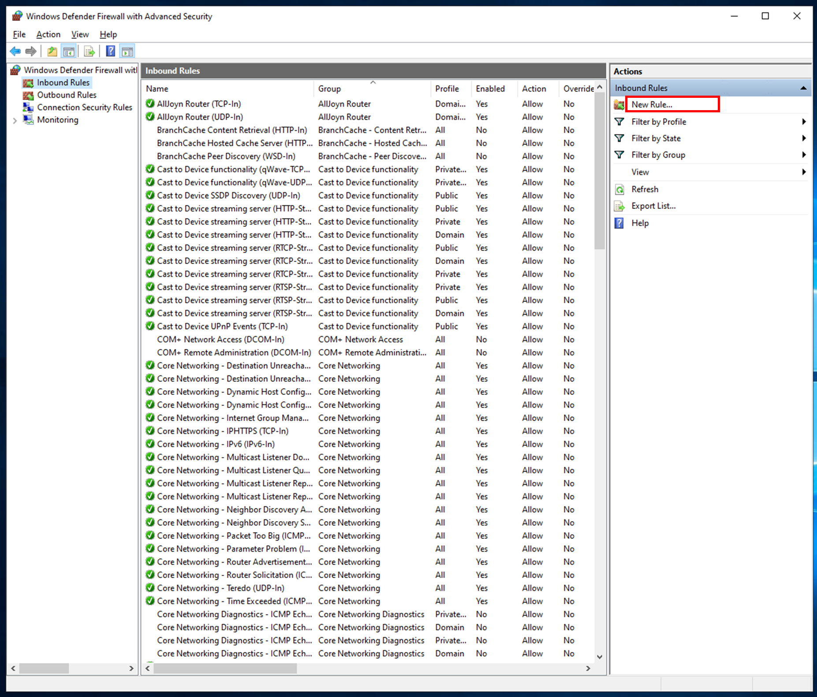Click the Back arrow in the toolbar
Viewport: 817px width, 697px height.
coord(15,52)
